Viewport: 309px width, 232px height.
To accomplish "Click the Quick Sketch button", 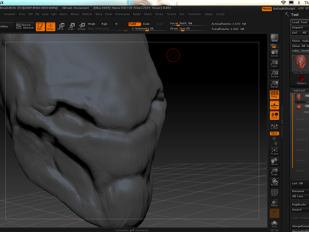I will (25, 26).
